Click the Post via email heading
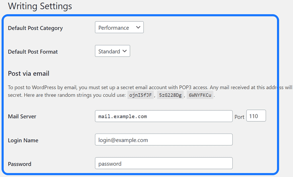Image resolution: width=293 pixels, height=177 pixels. tap(28, 73)
